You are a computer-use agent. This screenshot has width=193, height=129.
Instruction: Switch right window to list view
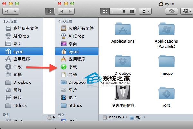(114, 12)
